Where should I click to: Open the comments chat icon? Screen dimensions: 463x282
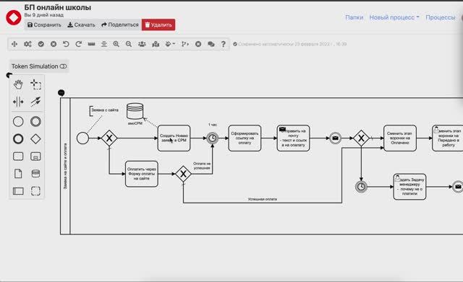211,44
